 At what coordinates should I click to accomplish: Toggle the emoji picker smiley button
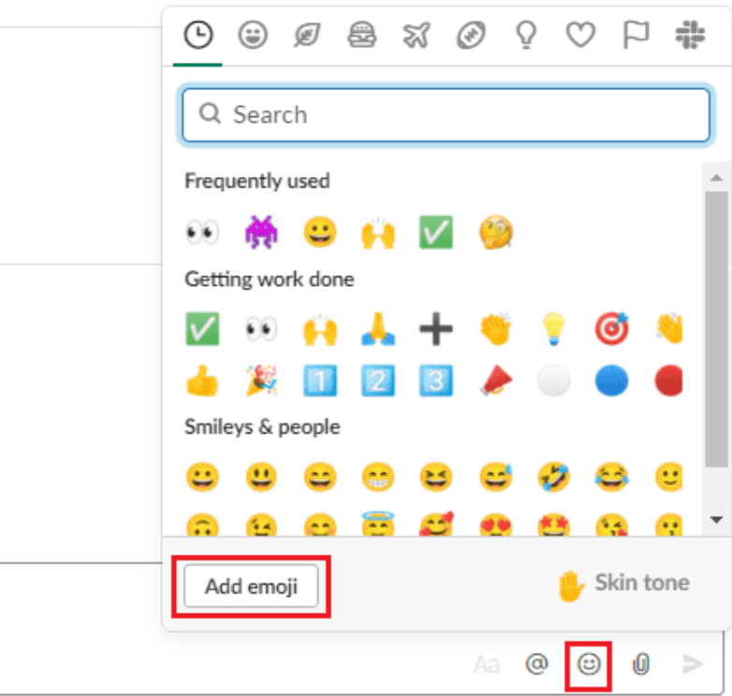(x=588, y=664)
